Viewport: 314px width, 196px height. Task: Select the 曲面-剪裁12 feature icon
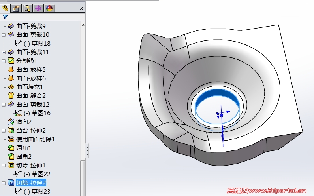pyautogui.click(x=11, y=104)
